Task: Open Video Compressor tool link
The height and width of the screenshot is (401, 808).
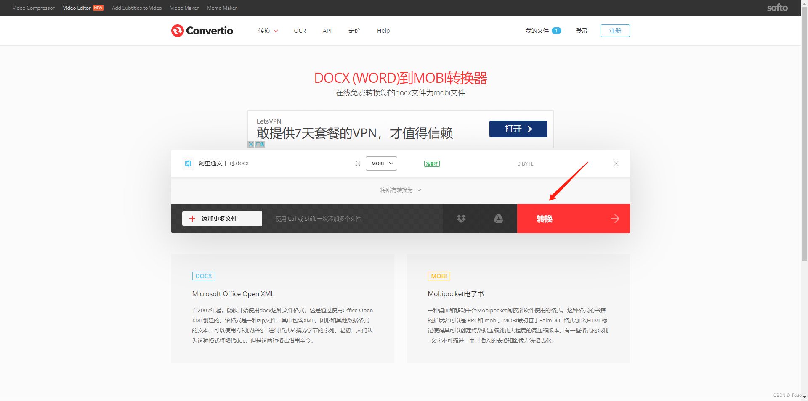Action: click(x=34, y=8)
